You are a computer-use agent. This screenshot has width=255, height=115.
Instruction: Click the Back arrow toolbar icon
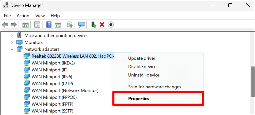coord(5,25)
